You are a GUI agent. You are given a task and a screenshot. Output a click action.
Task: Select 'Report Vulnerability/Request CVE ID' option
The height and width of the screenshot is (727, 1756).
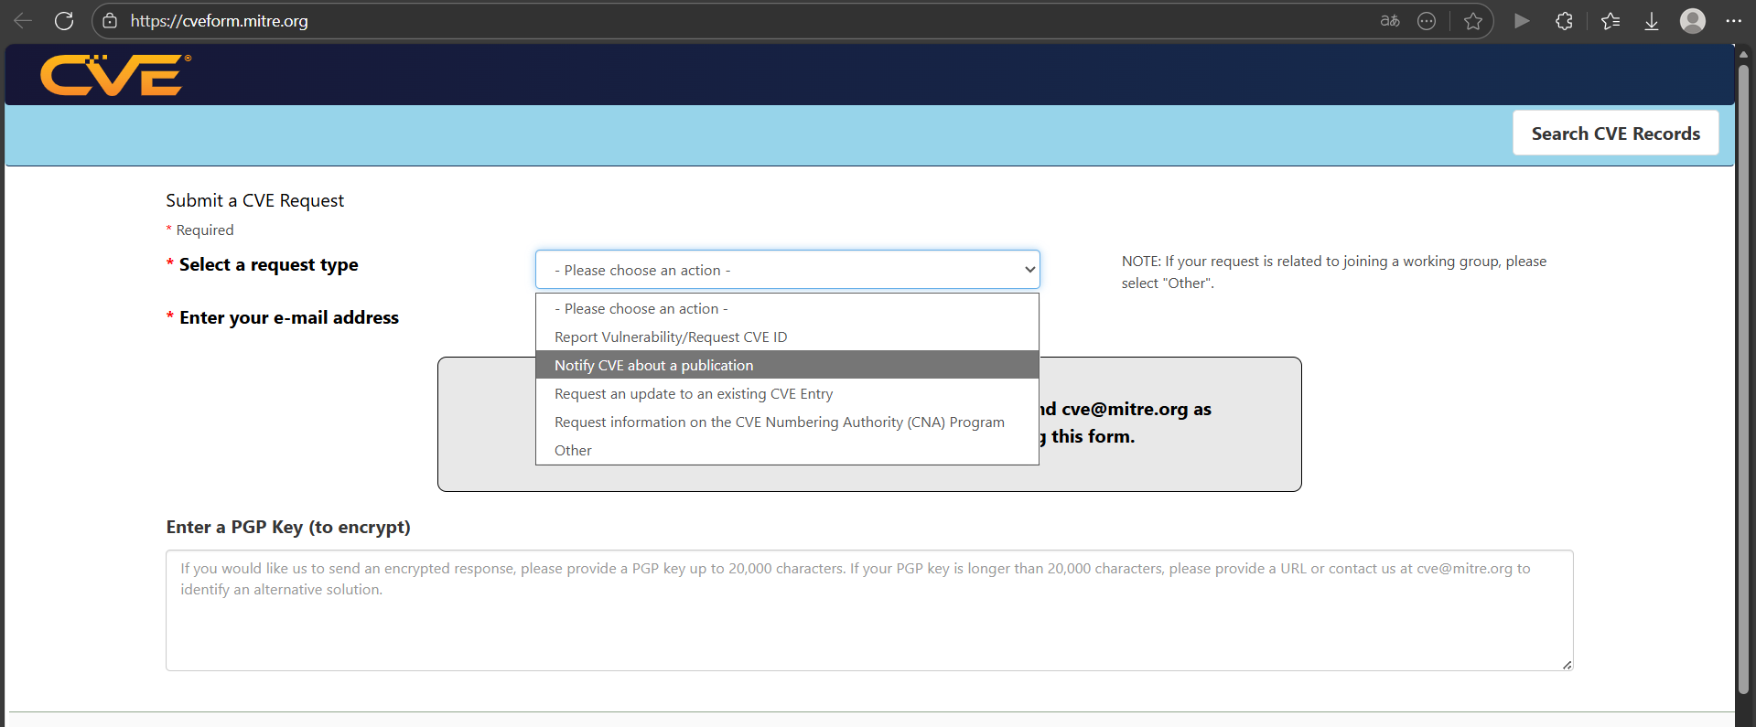click(x=671, y=337)
